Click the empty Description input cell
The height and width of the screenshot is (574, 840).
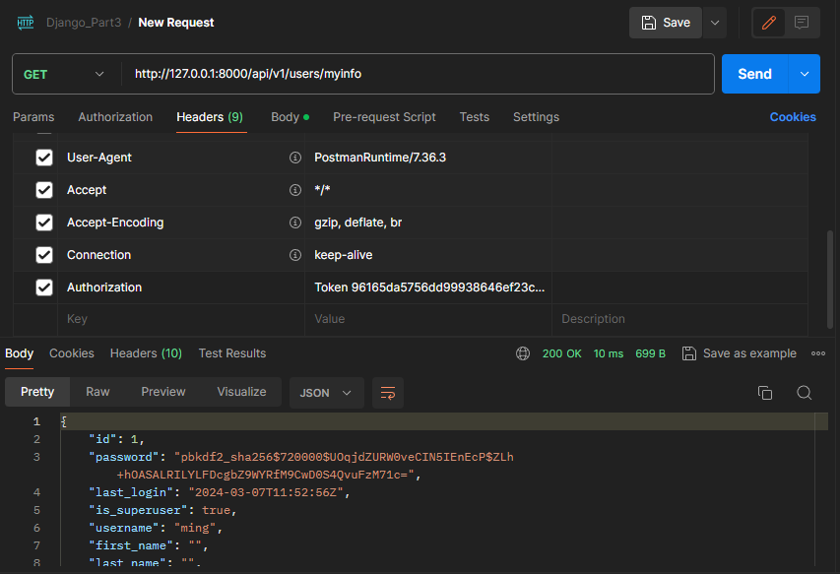coord(679,319)
